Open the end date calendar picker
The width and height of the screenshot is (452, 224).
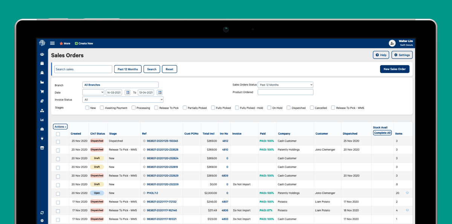[x=160, y=92]
